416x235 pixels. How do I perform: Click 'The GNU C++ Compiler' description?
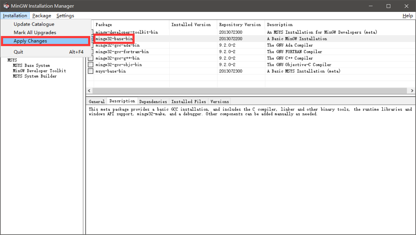click(290, 58)
